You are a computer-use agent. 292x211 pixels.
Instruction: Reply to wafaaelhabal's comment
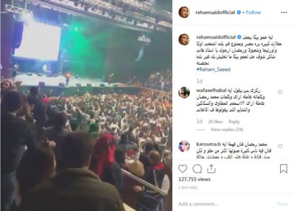tap(234, 122)
